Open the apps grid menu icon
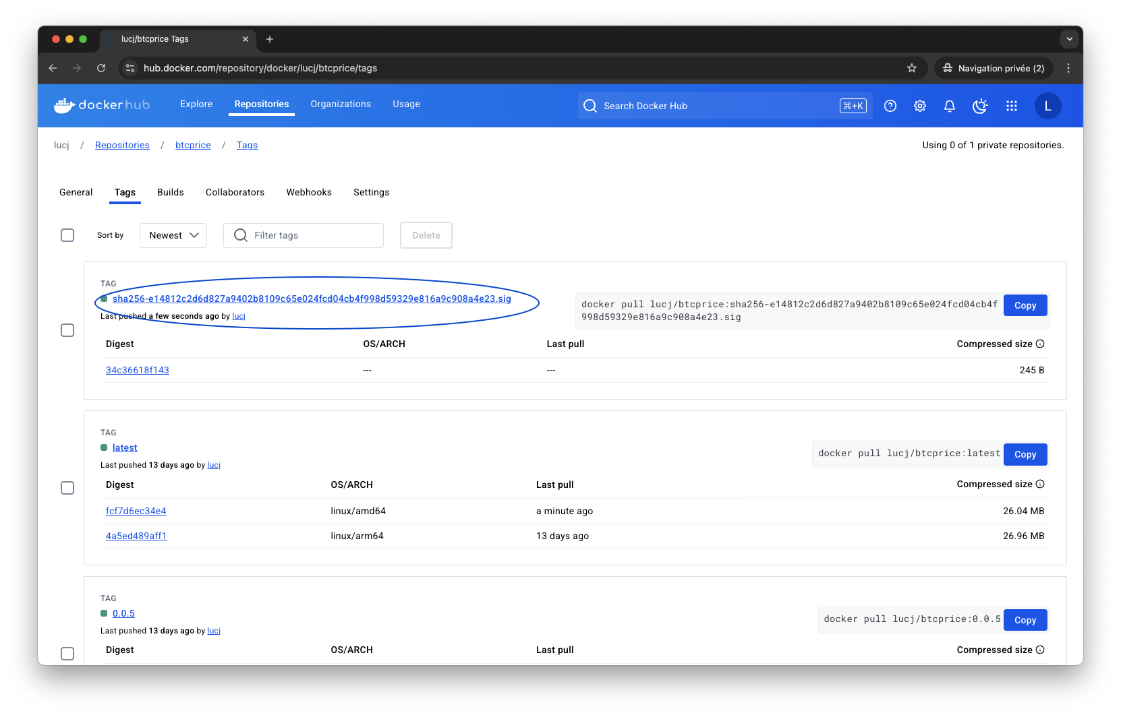Viewport: 1121px width, 715px height. point(1011,106)
